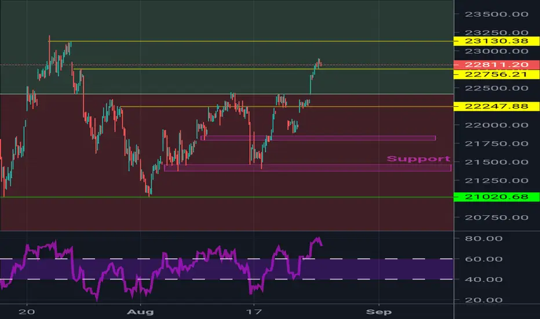Select the 23130.38 yellow price label
Screen dimensions: 540x319
[x=497, y=41]
